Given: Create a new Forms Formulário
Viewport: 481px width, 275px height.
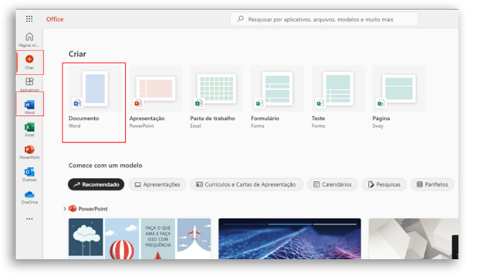Looking at the screenshot, I should (277, 97).
